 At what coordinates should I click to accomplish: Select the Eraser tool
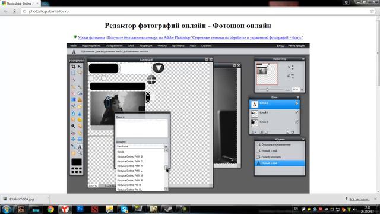pos(73,93)
